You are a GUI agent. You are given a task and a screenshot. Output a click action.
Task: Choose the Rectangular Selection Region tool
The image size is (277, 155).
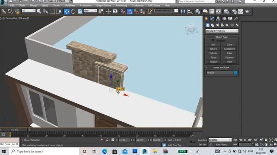click(52, 12)
